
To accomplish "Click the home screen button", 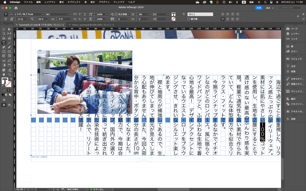I will [x=16, y=8].
